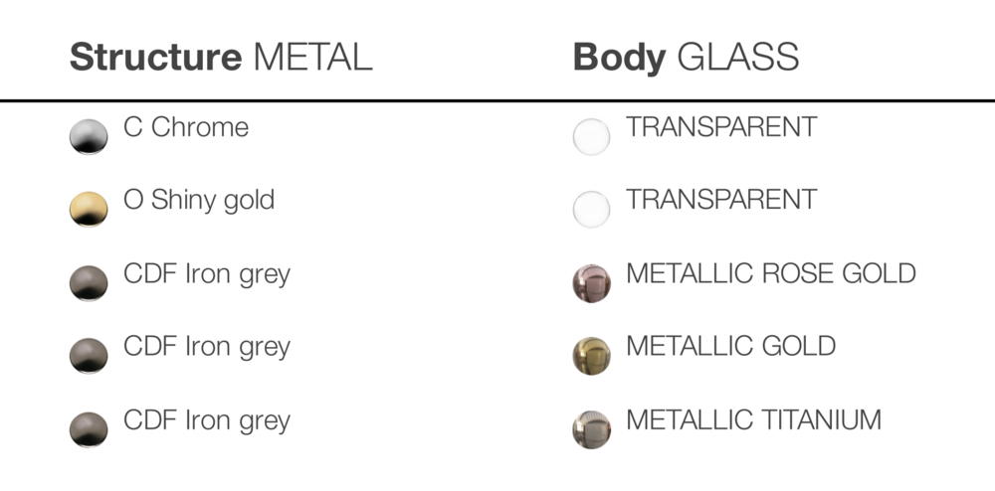Image resolution: width=995 pixels, height=491 pixels.
Task: Pick the O Shiny gold swatch
Action: tap(89, 209)
